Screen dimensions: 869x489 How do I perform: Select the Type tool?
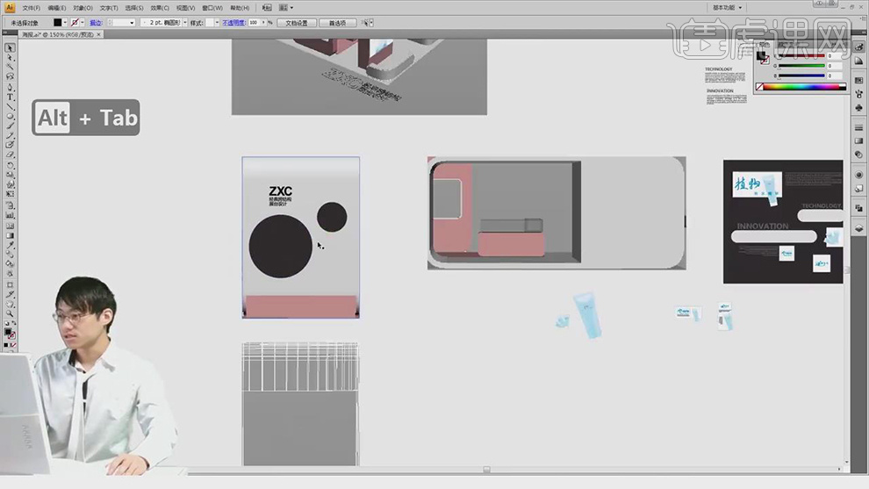tap(11, 96)
